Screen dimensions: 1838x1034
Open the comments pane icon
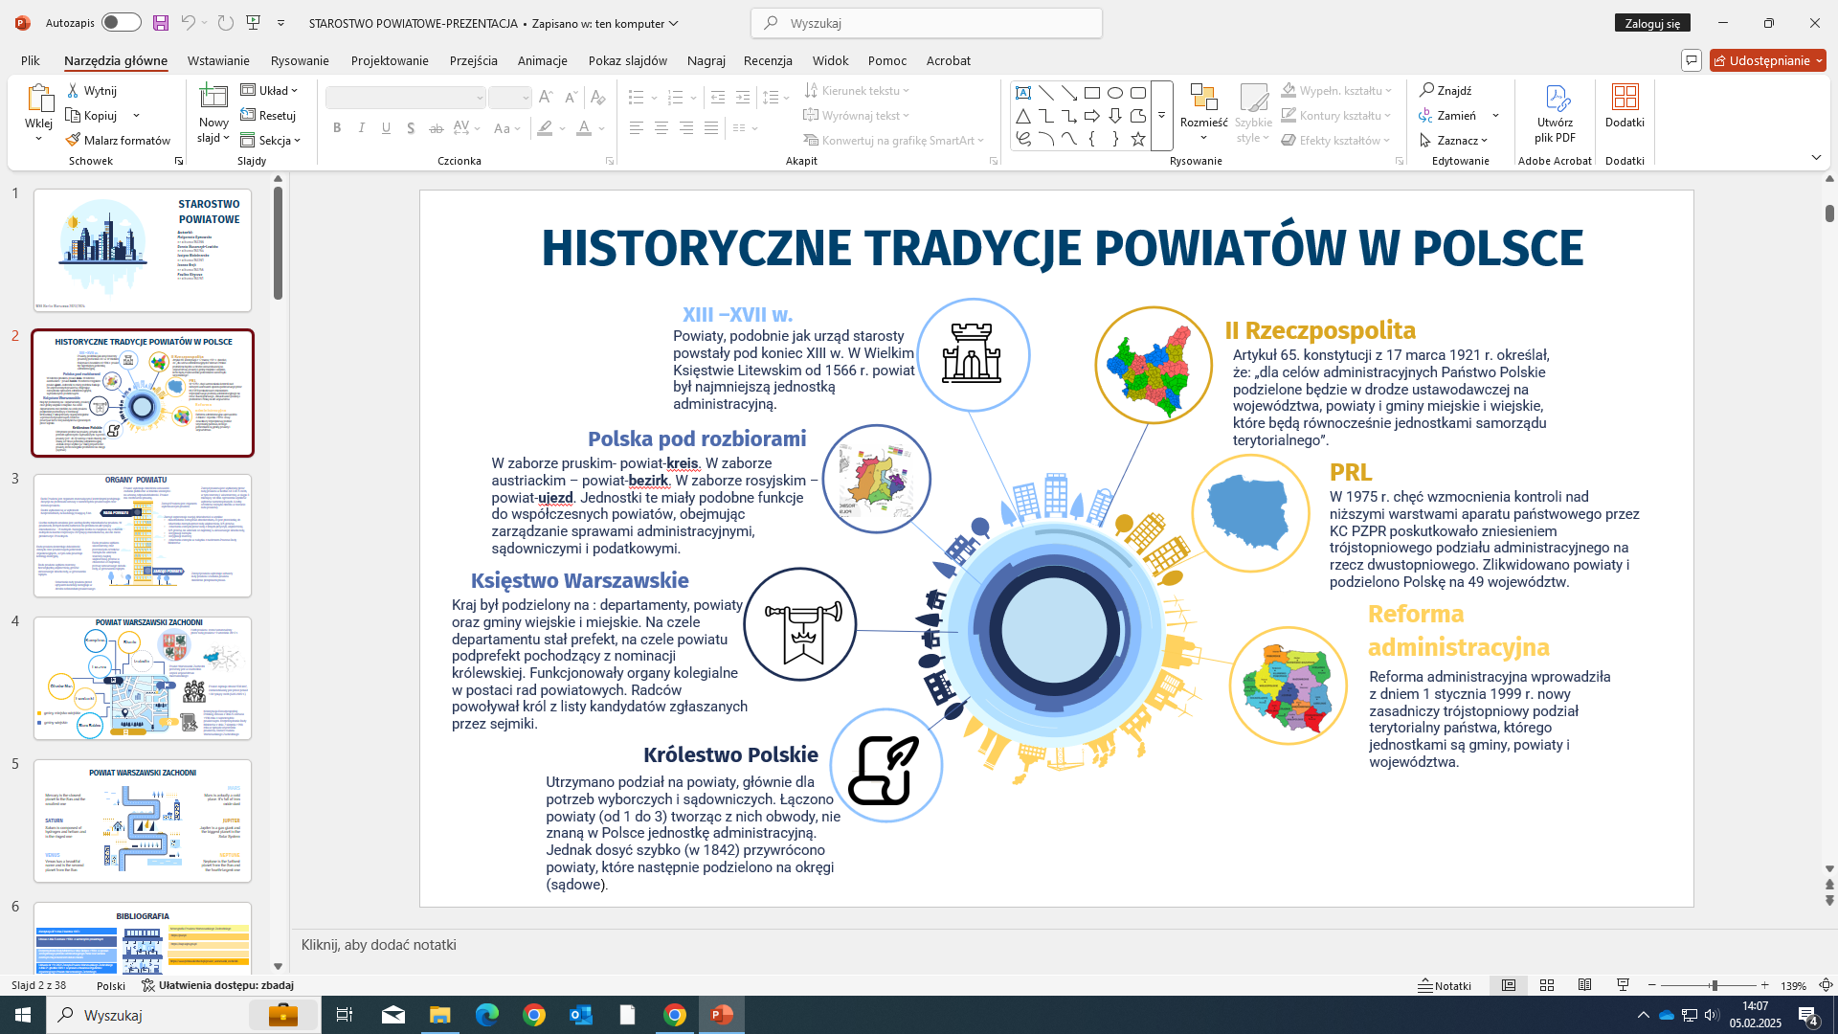[x=1692, y=60]
